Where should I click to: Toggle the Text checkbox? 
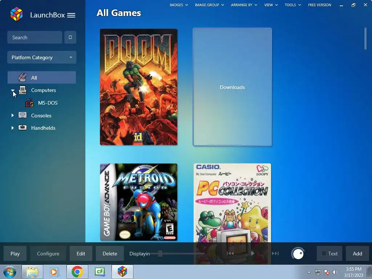click(x=324, y=254)
